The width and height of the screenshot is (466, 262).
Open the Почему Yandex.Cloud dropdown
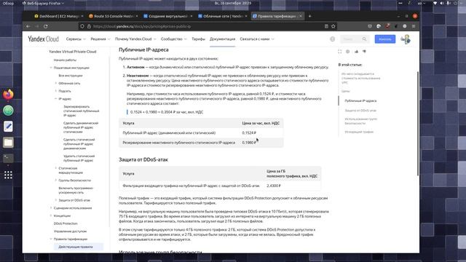tap(135, 39)
